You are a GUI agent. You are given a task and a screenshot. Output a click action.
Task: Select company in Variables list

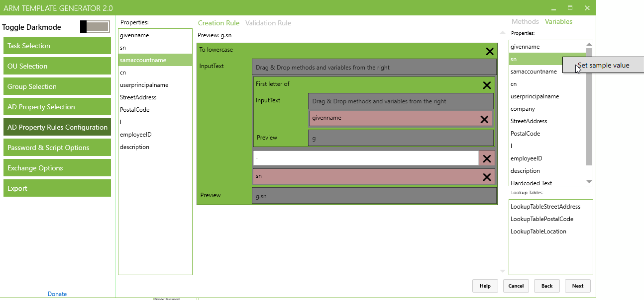coord(547,109)
